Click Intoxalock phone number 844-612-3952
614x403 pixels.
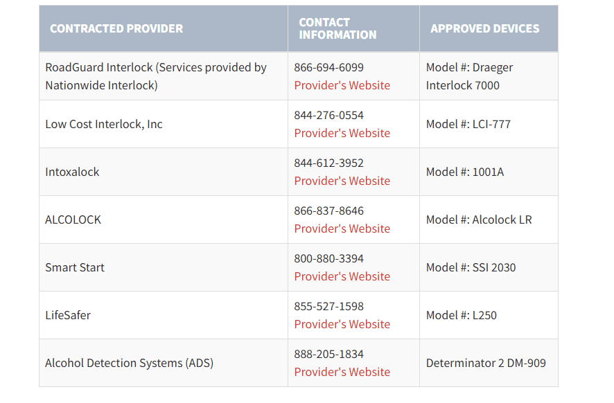pos(328,163)
